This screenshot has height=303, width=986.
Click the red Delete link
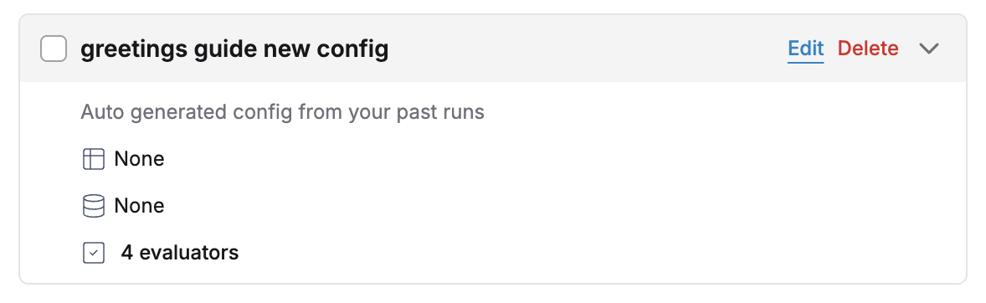[868, 49]
